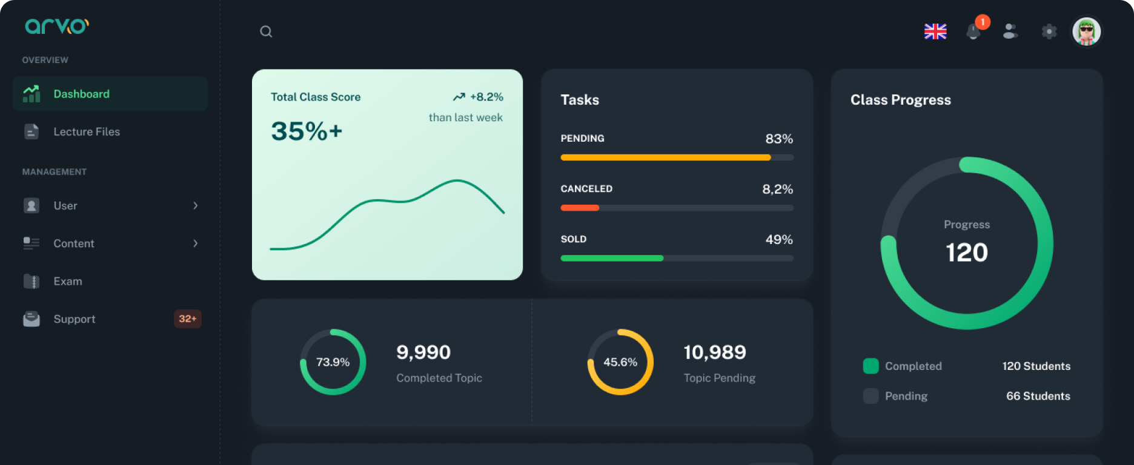This screenshot has height=465, width=1134.
Task: Click the 73.9% completed topic ring
Action: pos(333,362)
